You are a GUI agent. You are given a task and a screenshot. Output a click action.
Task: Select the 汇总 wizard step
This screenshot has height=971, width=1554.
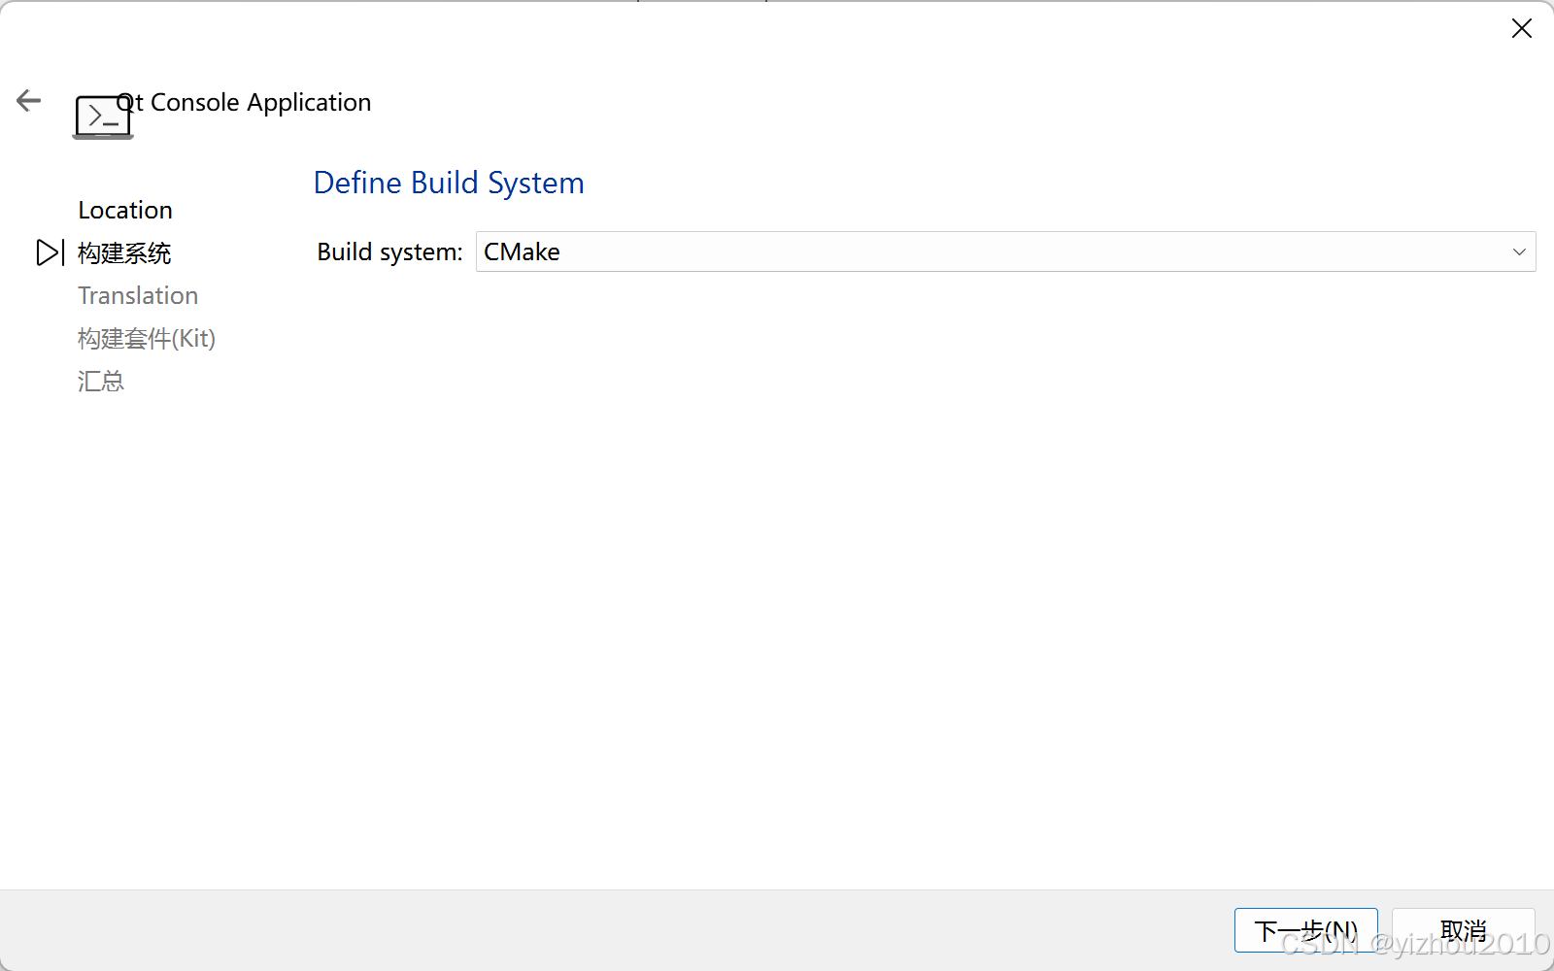[101, 381]
